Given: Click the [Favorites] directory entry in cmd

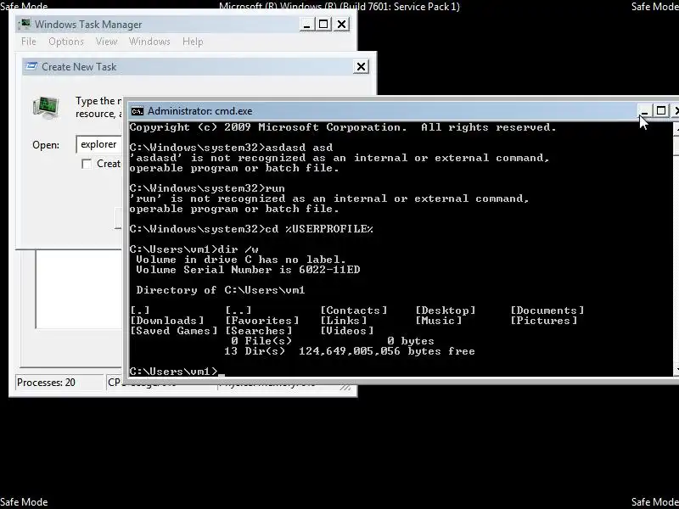Looking at the screenshot, I should pyautogui.click(x=262, y=321).
